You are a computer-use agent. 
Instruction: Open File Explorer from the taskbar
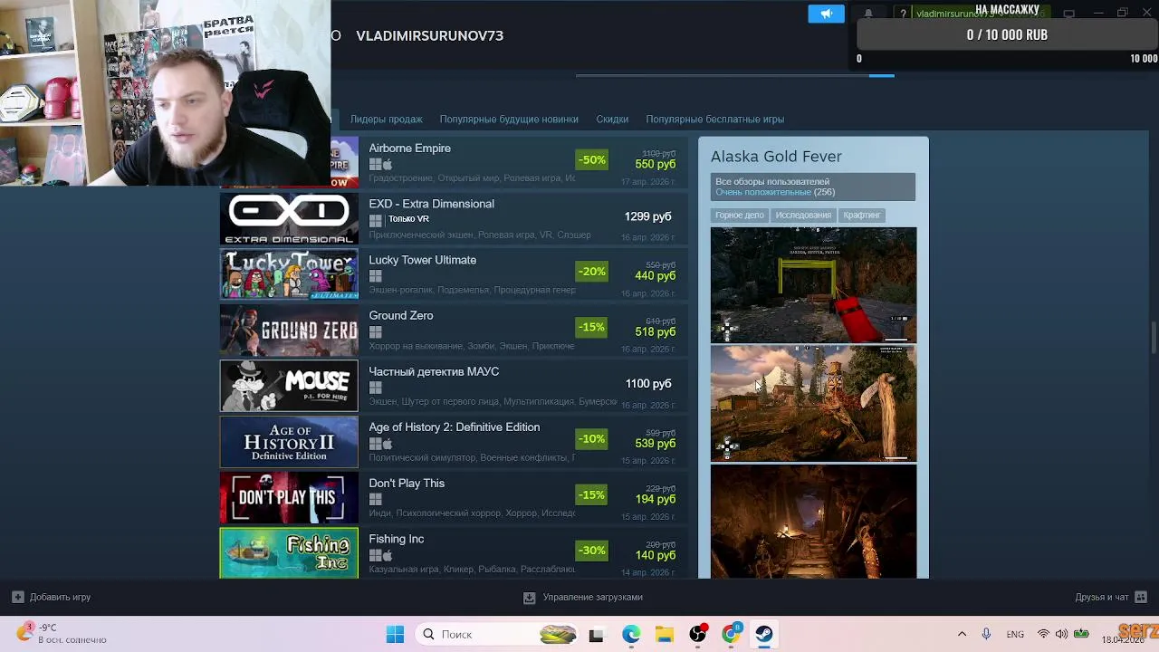point(665,635)
